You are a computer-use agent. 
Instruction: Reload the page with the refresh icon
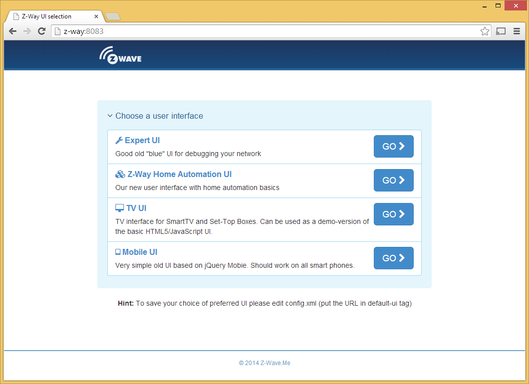(x=41, y=31)
